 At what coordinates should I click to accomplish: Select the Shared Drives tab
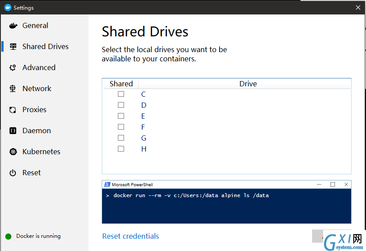click(45, 46)
